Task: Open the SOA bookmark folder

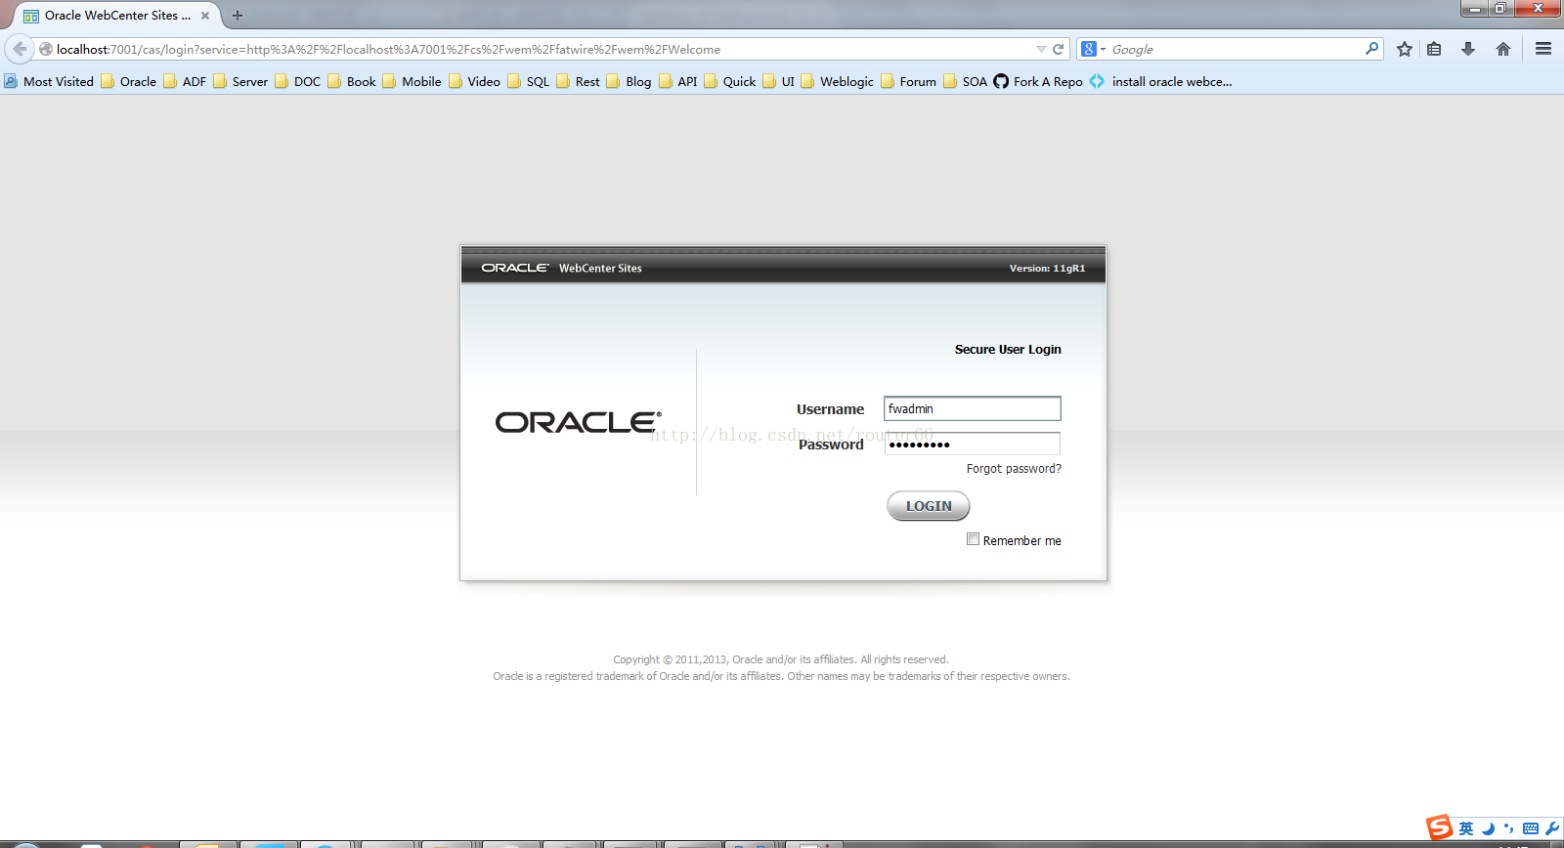Action: click(965, 81)
